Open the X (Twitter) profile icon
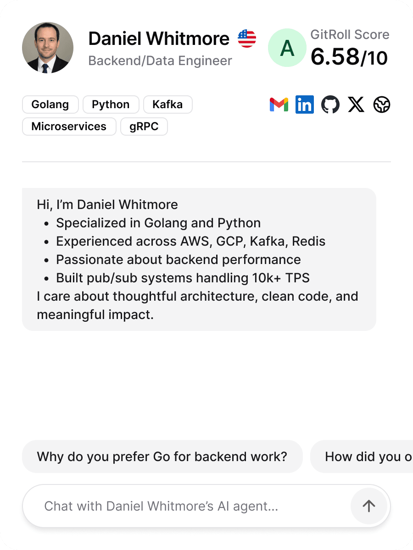Viewport: 413px width, 550px height. point(356,105)
